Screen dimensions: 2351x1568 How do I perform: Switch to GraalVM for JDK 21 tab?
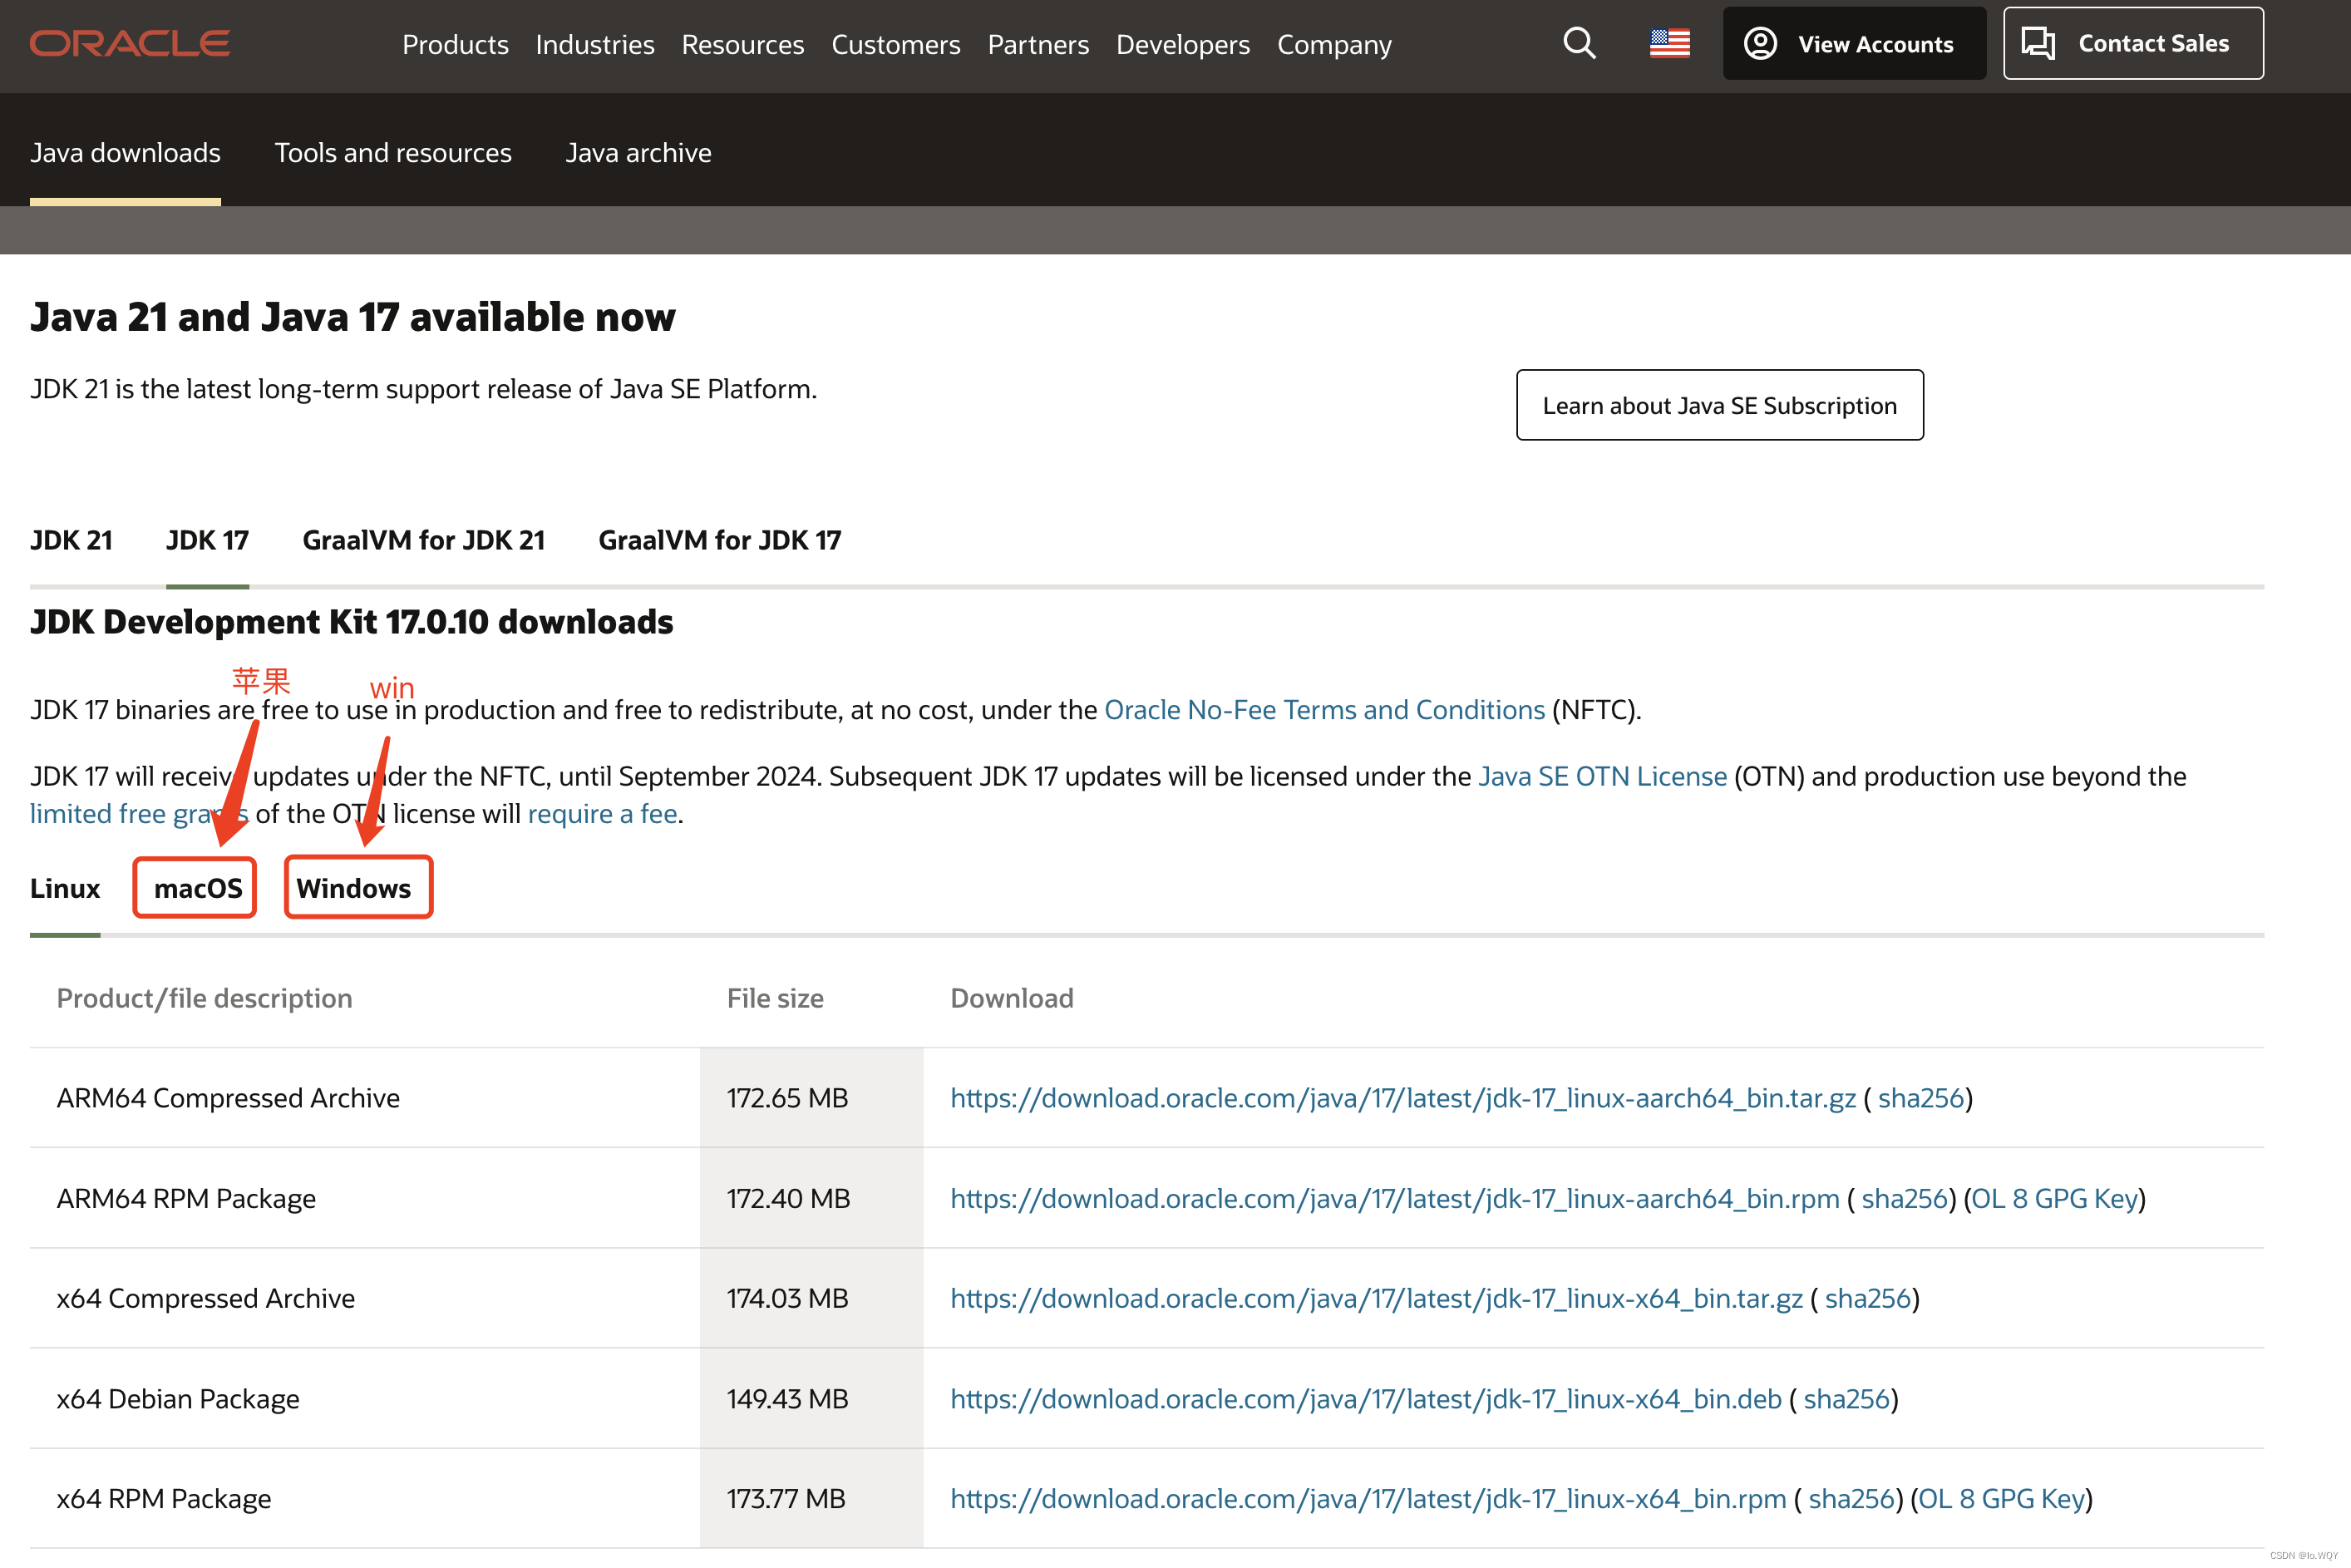point(424,540)
